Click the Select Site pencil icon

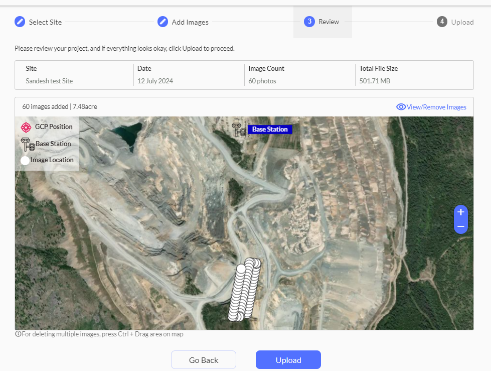pyautogui.click(x=20, y=22)
